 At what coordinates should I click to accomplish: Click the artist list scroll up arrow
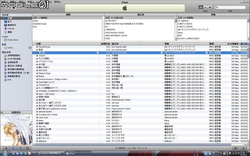click(x=176, y=18)
